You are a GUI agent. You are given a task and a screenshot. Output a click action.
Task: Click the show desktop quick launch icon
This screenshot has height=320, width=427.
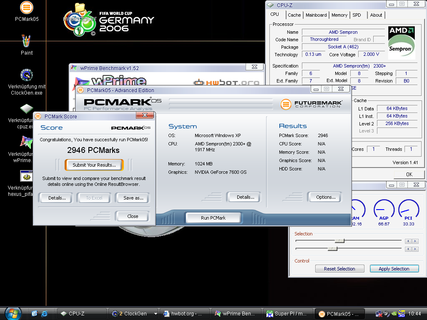point(34,314)
